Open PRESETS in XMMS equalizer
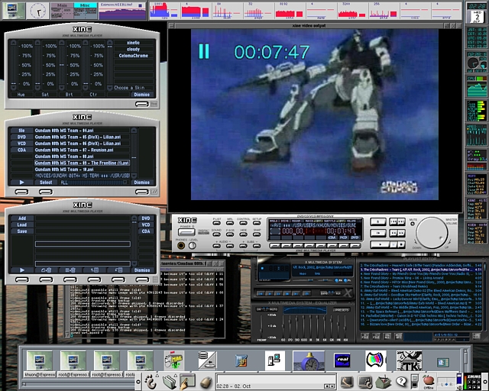The width and height of the screenshot is (489, 391). coord(342,310)
